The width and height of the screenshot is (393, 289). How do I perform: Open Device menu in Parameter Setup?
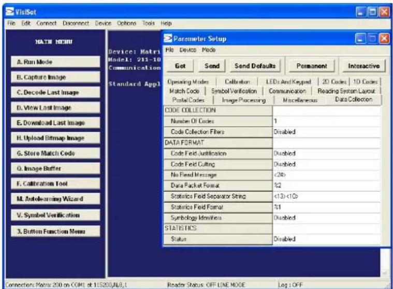click(188, 50)
